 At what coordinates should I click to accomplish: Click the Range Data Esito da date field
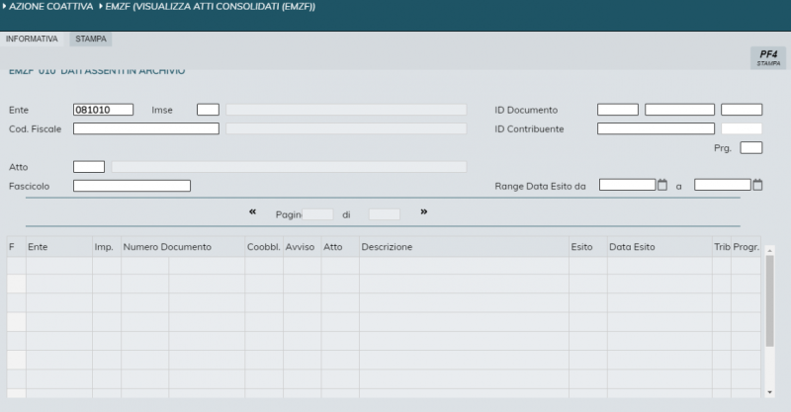coord(628,185)
